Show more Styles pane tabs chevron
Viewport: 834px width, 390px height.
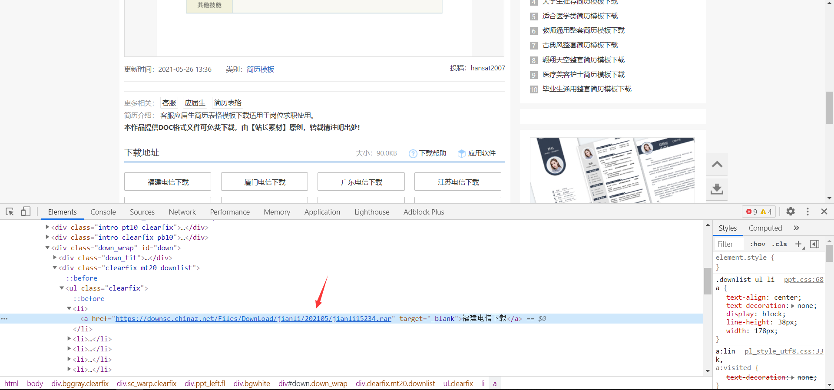tap(796, 228)
